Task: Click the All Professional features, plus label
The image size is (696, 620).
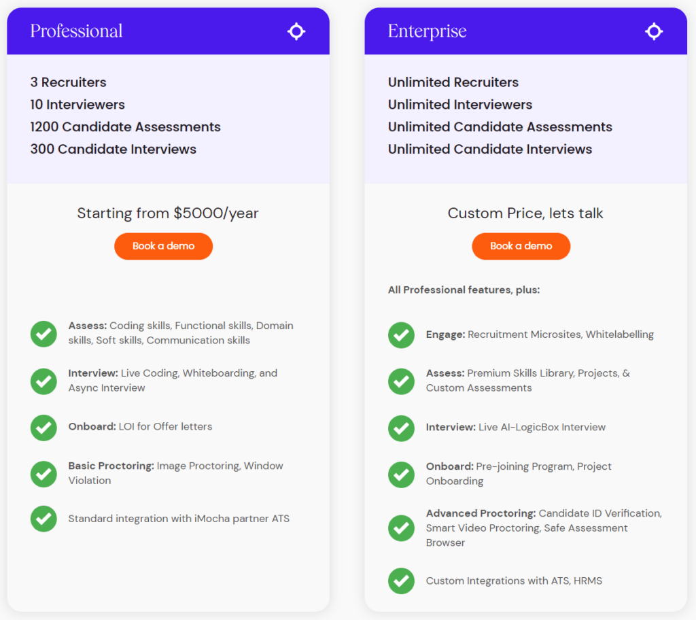Action: coord(464,290)
